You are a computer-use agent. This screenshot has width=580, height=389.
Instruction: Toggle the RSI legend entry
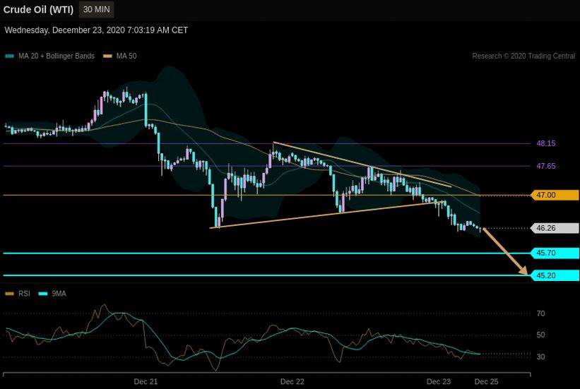(18, 294)
